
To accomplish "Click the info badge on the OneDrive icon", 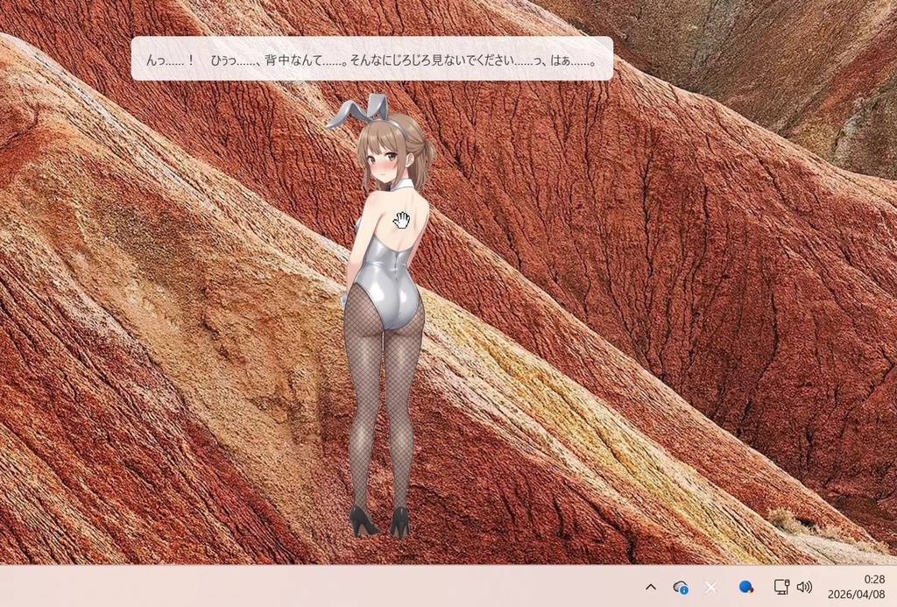I will (x=684, y=589).
